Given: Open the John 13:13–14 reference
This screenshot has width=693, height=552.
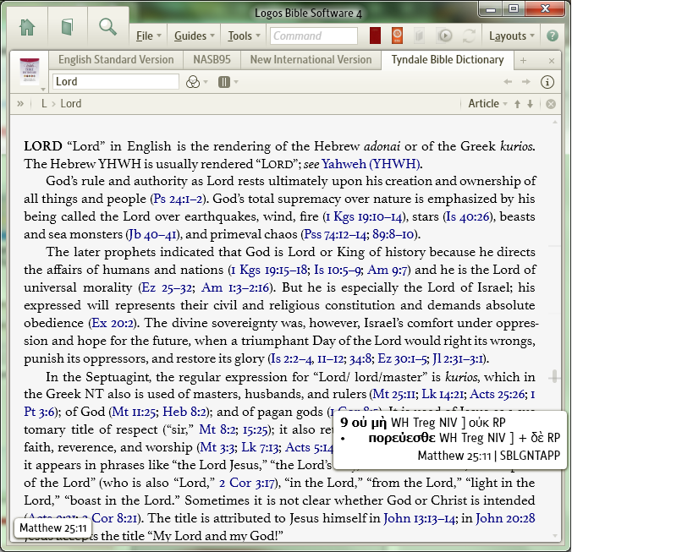Looking at the screenshot, I should coord(419,518).
